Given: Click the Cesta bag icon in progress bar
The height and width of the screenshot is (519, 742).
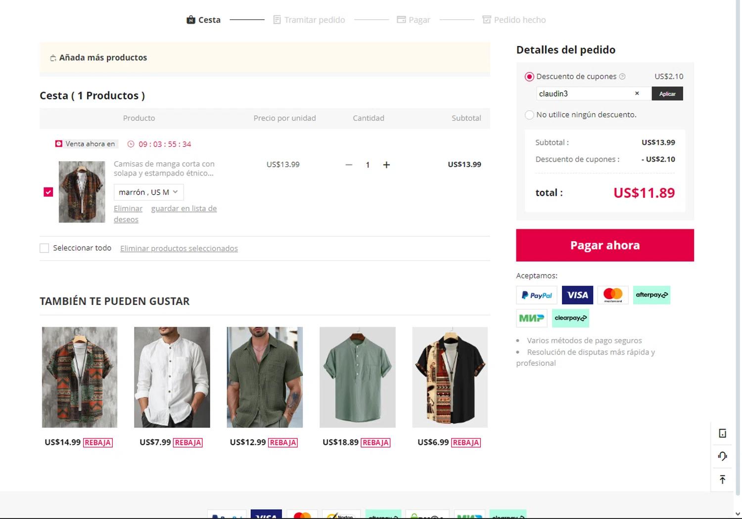Looking at the screenshot, I should pos(191,20).
